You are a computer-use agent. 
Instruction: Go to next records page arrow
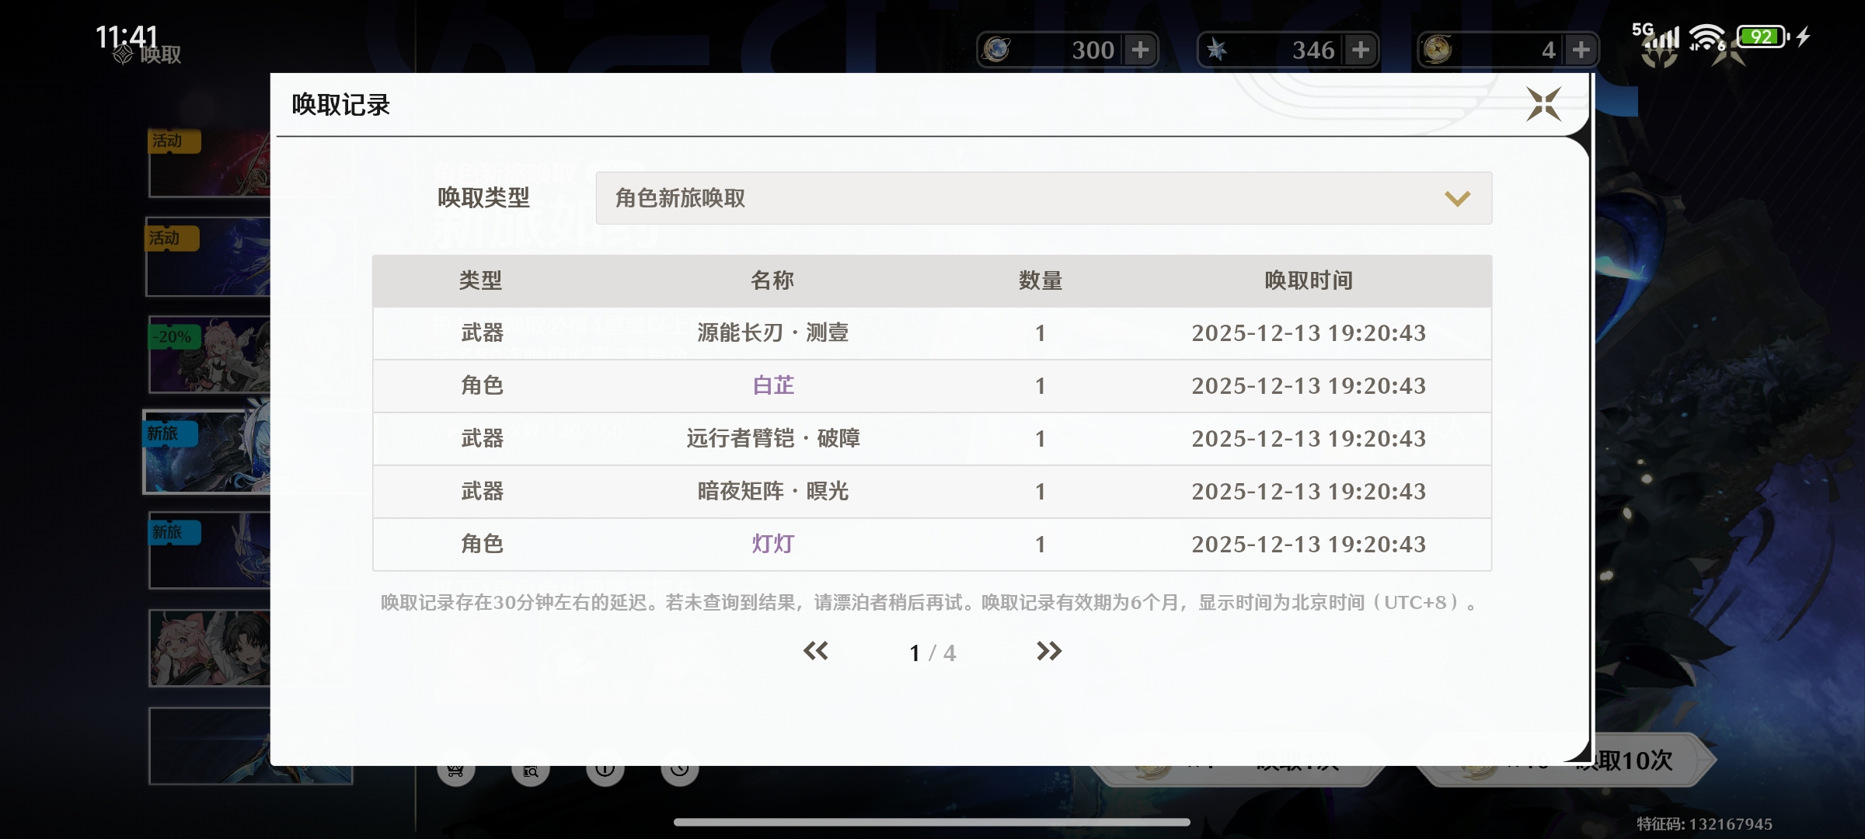(1048, 651)
